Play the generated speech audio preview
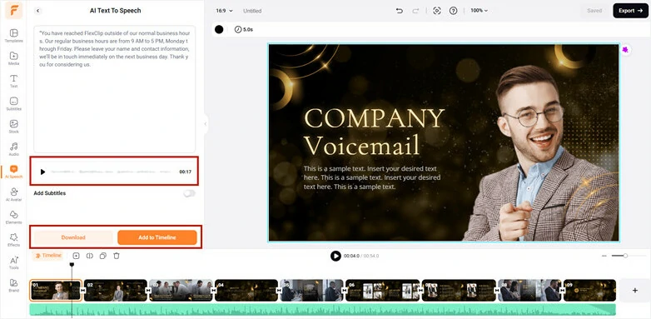 pyautogui.click(x=42, y=172)
